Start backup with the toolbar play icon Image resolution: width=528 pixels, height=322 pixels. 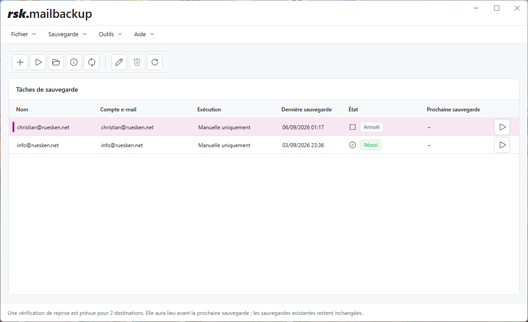coord(38,62)
